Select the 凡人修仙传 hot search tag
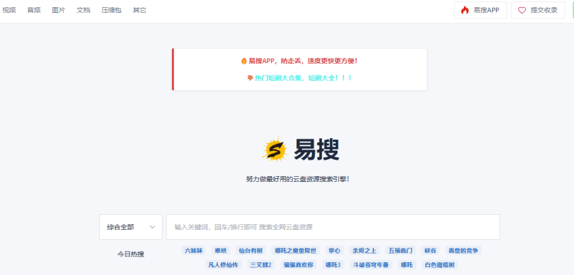The image size is (574, 275). [223, 265]
